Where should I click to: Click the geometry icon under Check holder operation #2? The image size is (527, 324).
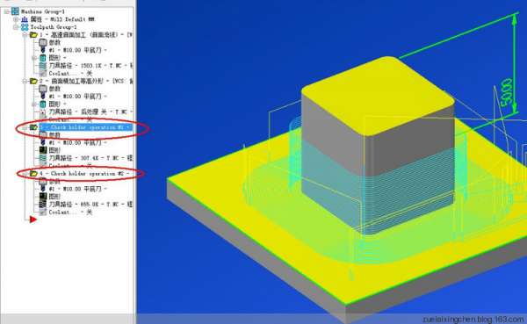tap(43, 197)
